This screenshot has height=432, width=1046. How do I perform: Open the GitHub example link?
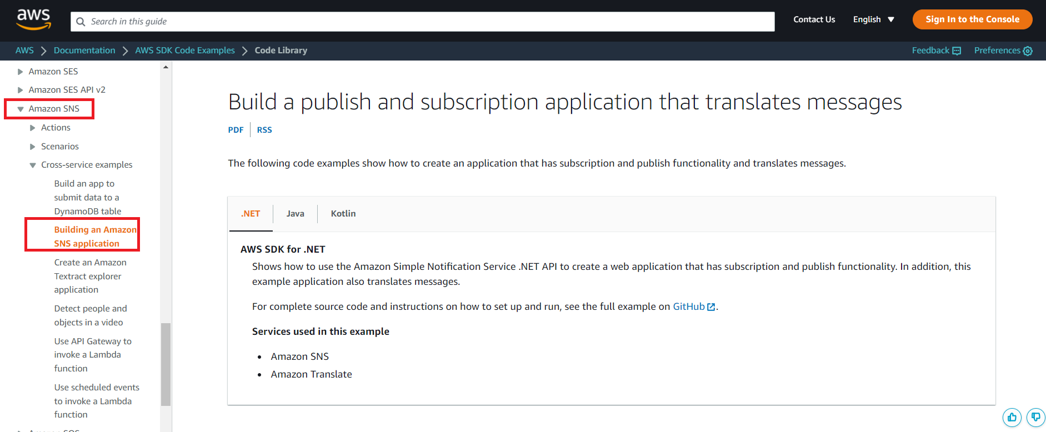tap(689, 307)
